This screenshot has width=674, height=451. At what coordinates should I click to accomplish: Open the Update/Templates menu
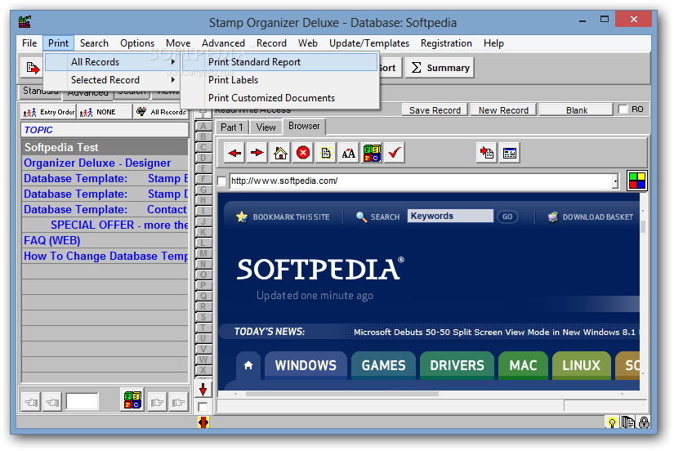[x=368, y=43]
